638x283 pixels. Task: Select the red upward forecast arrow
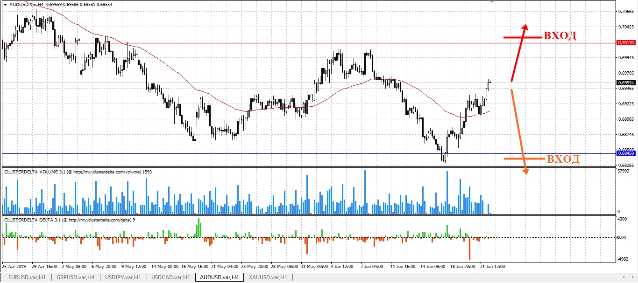(x=518, y=52)
